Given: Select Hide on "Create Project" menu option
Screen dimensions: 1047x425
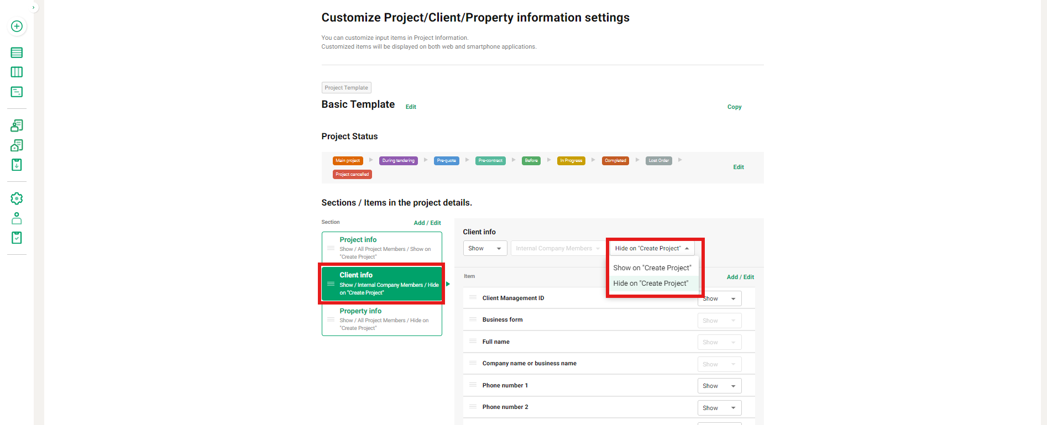Looking at the screenshot, I should pos(651,284).
